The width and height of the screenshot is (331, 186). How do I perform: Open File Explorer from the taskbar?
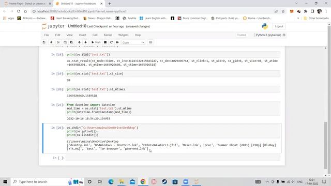(122, 181)
